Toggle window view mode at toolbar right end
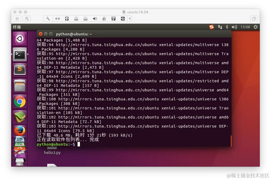This screenshot has height=180, width=271. pyautogui.click(x=254, y=19)
